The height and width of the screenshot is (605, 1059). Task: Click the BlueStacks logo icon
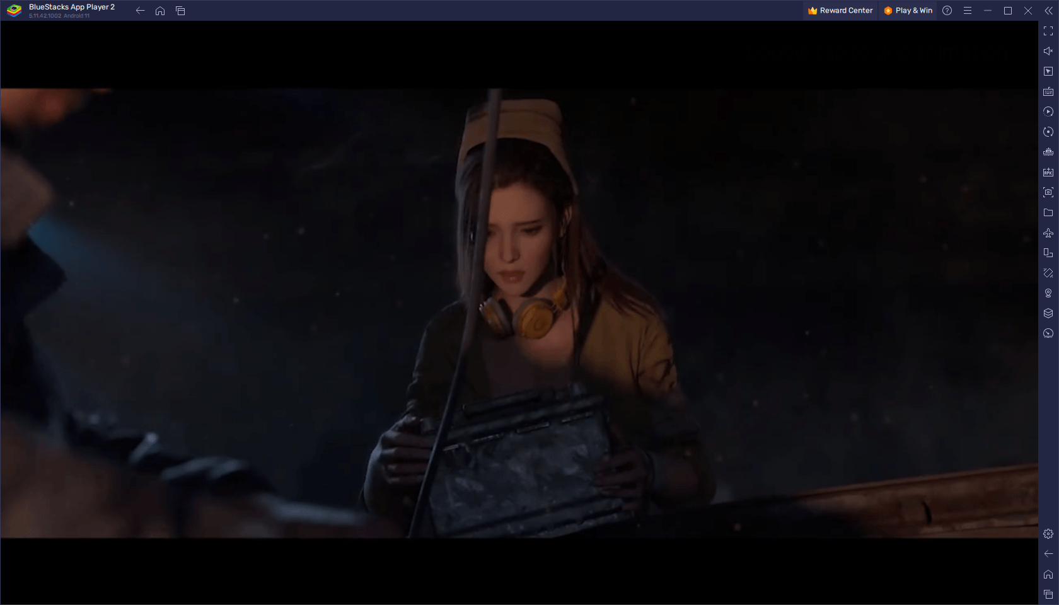tap(14, 11)
